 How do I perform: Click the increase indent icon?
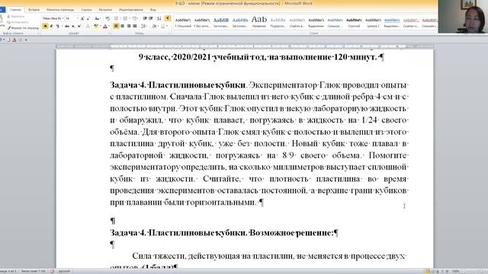click(x=151, y=18)
